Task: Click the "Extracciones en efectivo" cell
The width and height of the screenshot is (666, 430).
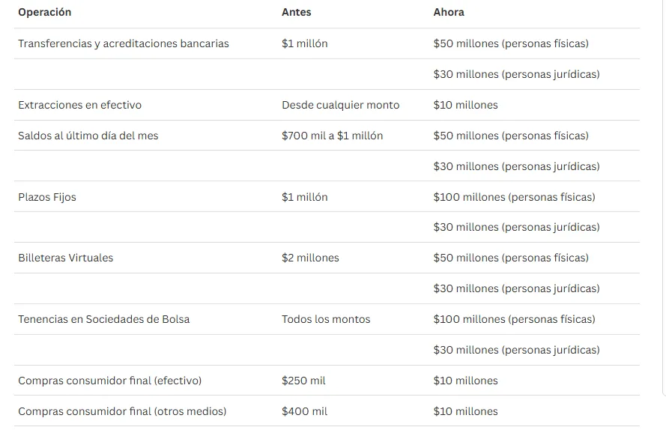Action: click(79, 105)
